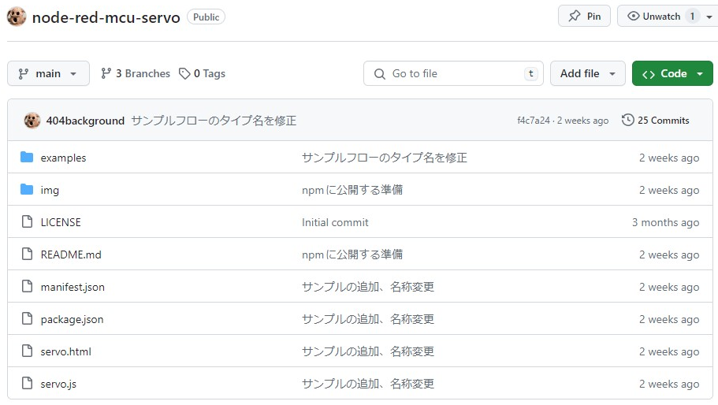Click the img folder icon
The width and height of the screenshot is (718, 405).
point(27,189)
